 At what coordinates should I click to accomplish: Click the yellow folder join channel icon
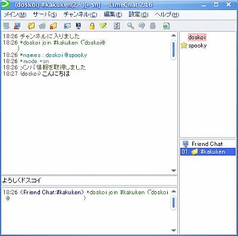point(31,26)
